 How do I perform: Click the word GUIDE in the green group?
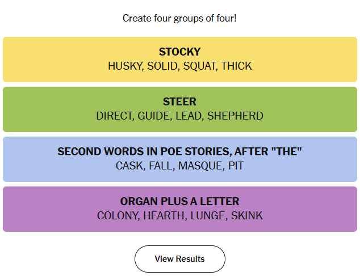[153, 116]
